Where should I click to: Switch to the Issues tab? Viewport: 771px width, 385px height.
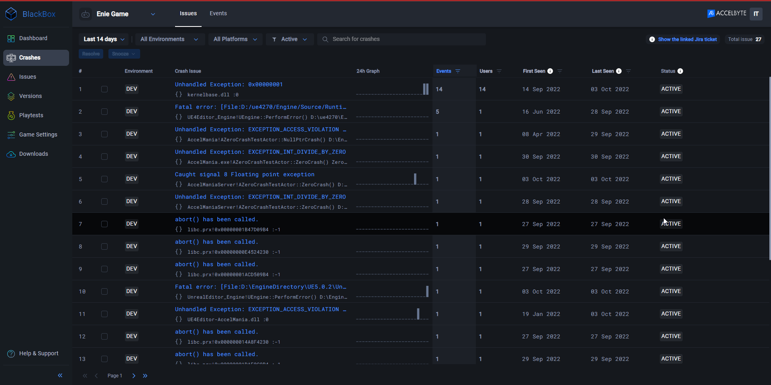click(x=188, y=14)
